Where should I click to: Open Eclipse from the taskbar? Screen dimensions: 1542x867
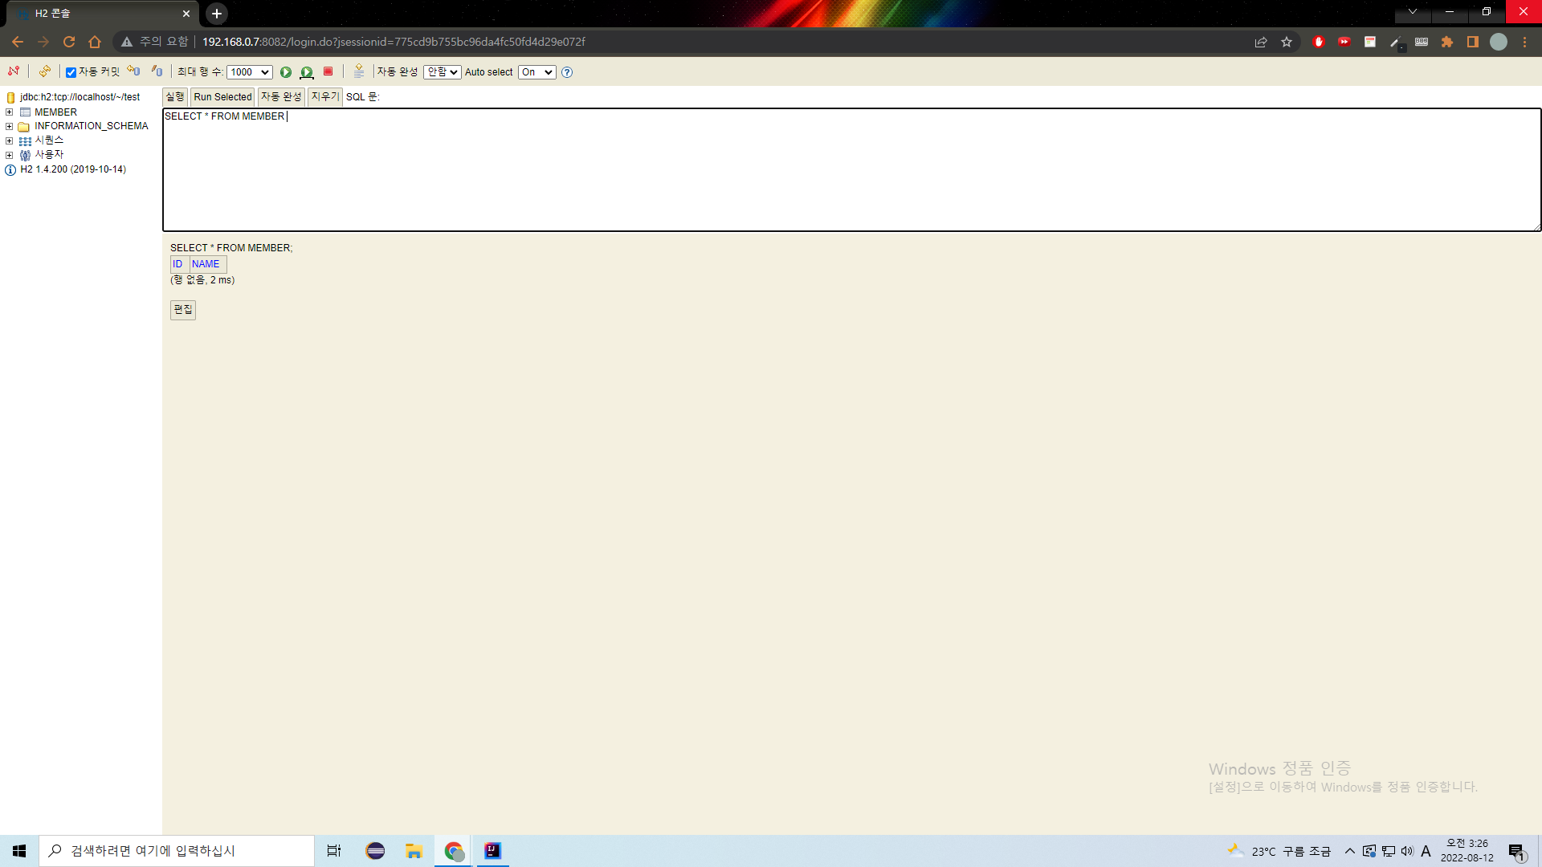tap(375, 851)
